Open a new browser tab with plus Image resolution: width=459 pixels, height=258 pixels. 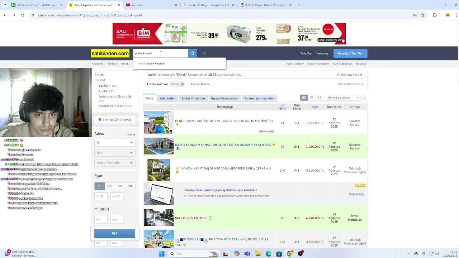(x=299, y=5)
